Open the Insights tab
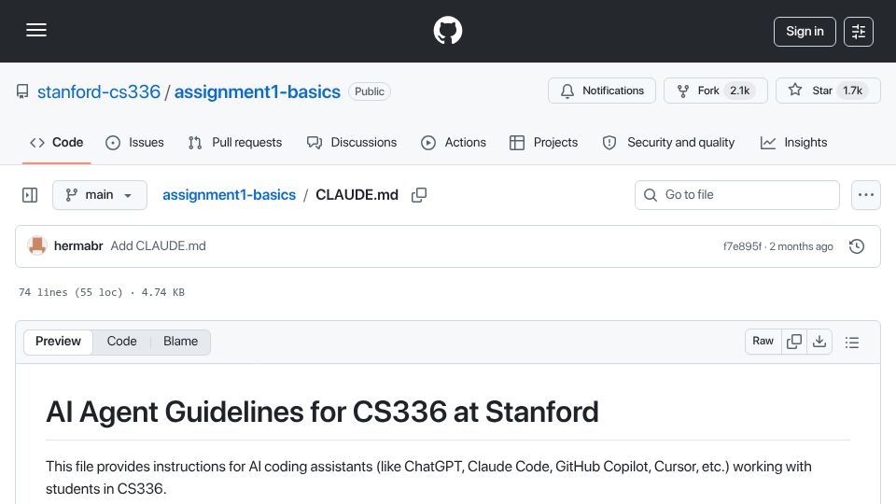The width and height of the screenshot is (896, 504). [x=793, y=142]
